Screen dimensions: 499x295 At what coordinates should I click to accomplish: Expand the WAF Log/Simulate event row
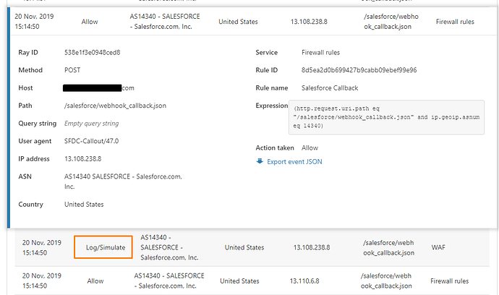(x=252, y=247)
